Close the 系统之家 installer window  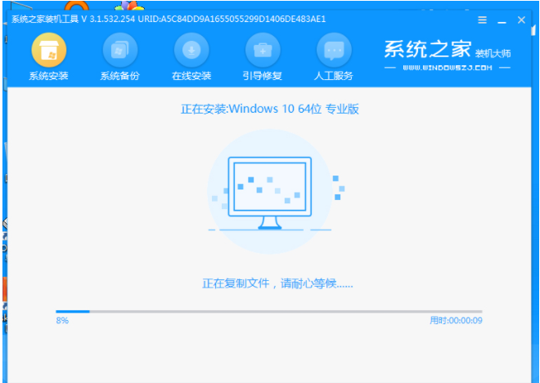[521, 20]
